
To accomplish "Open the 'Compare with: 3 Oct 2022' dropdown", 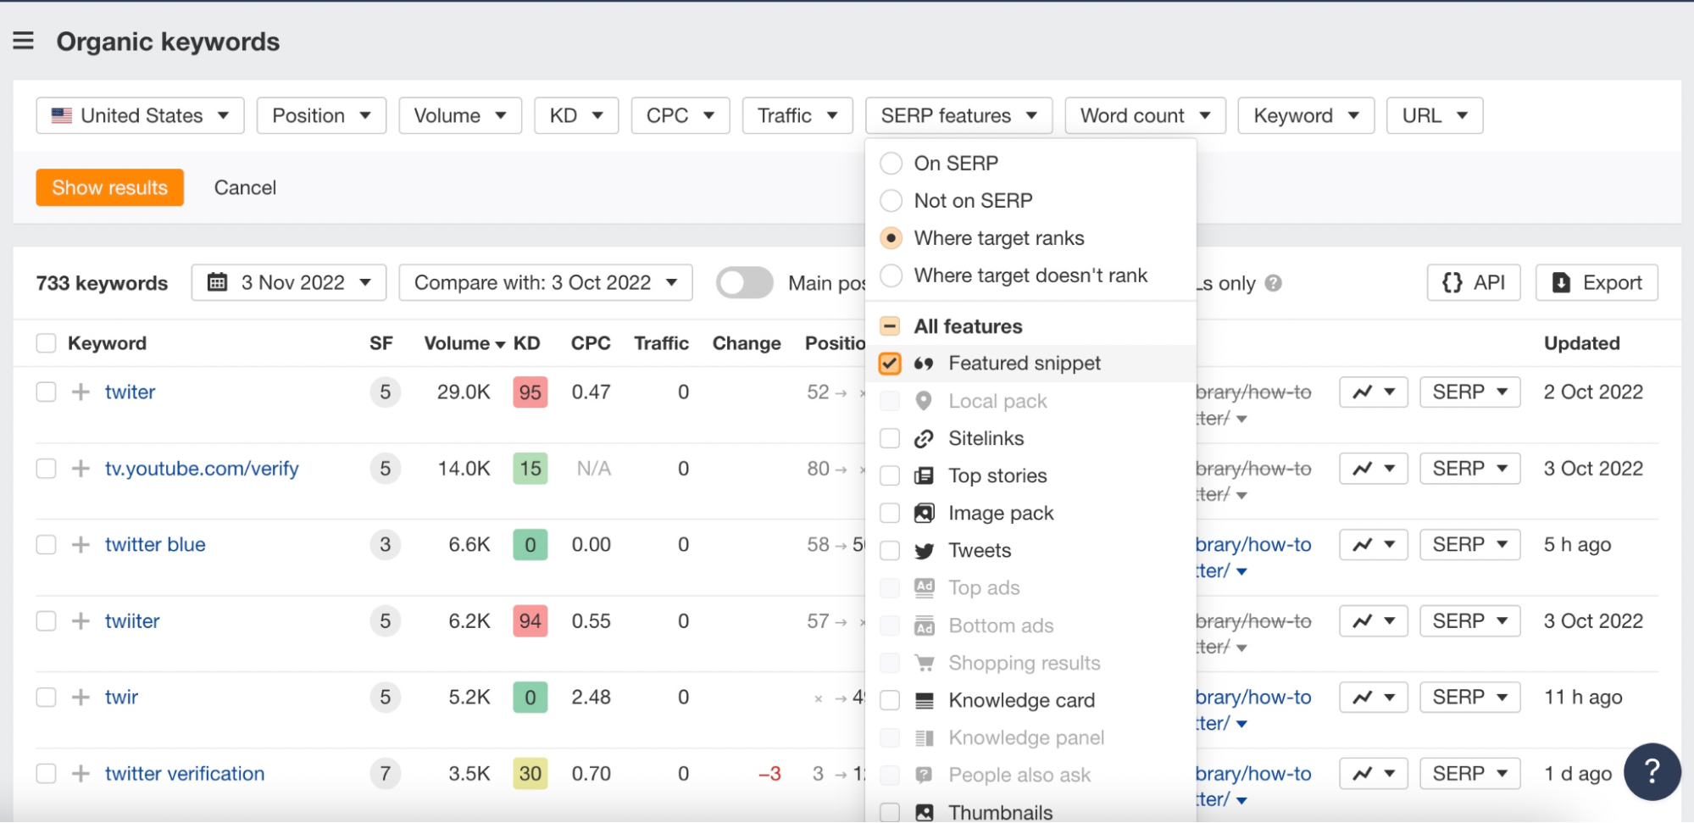I will 546,282.
